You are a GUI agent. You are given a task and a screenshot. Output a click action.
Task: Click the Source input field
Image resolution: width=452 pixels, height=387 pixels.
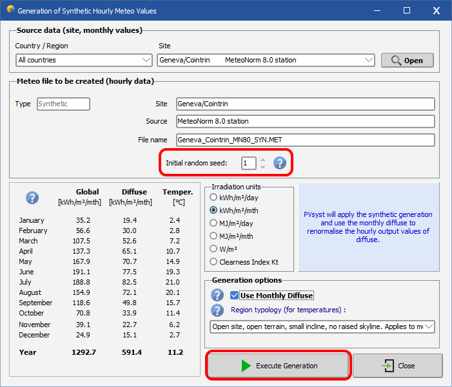(305, 121)
